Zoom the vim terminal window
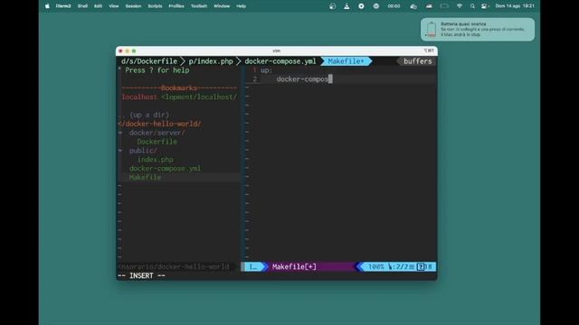This screenshot has height=325, width=579. pos(134,51)
